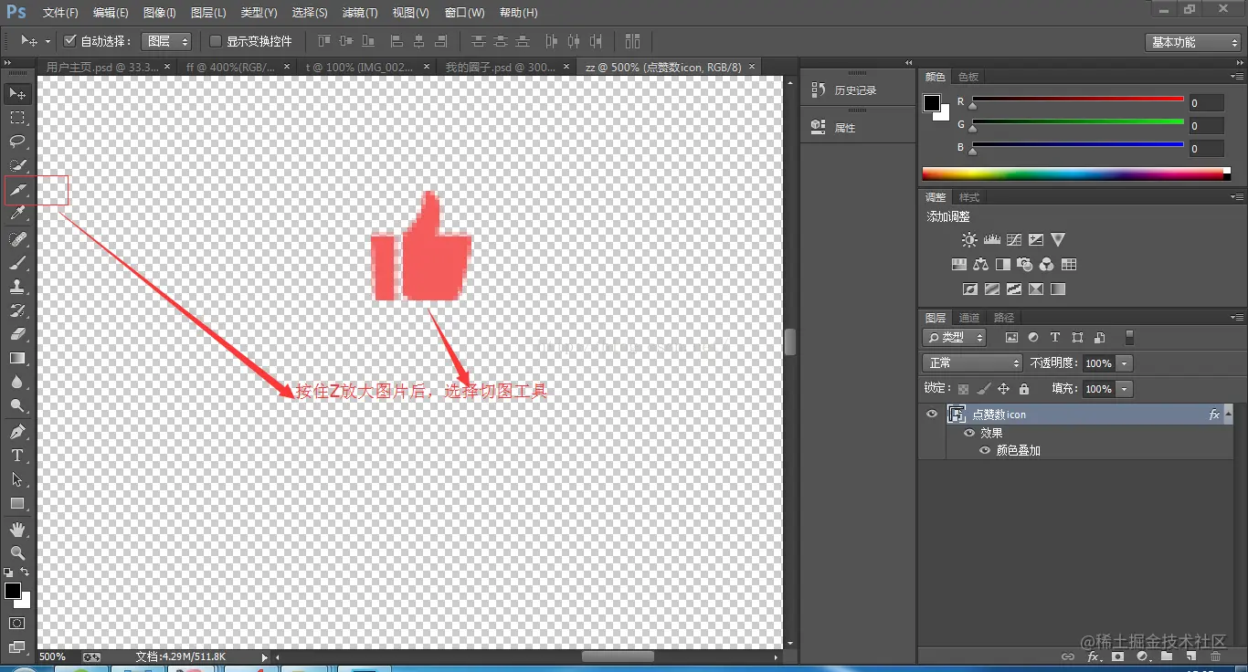Open the 文件(F) menu
The width and height of the screenshot is (1248, 672).
click(60, 13)
